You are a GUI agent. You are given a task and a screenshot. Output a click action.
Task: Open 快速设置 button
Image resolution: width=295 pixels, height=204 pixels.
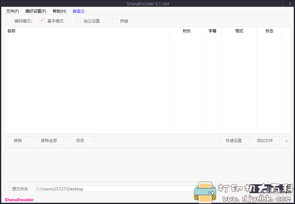pos(234,141)
